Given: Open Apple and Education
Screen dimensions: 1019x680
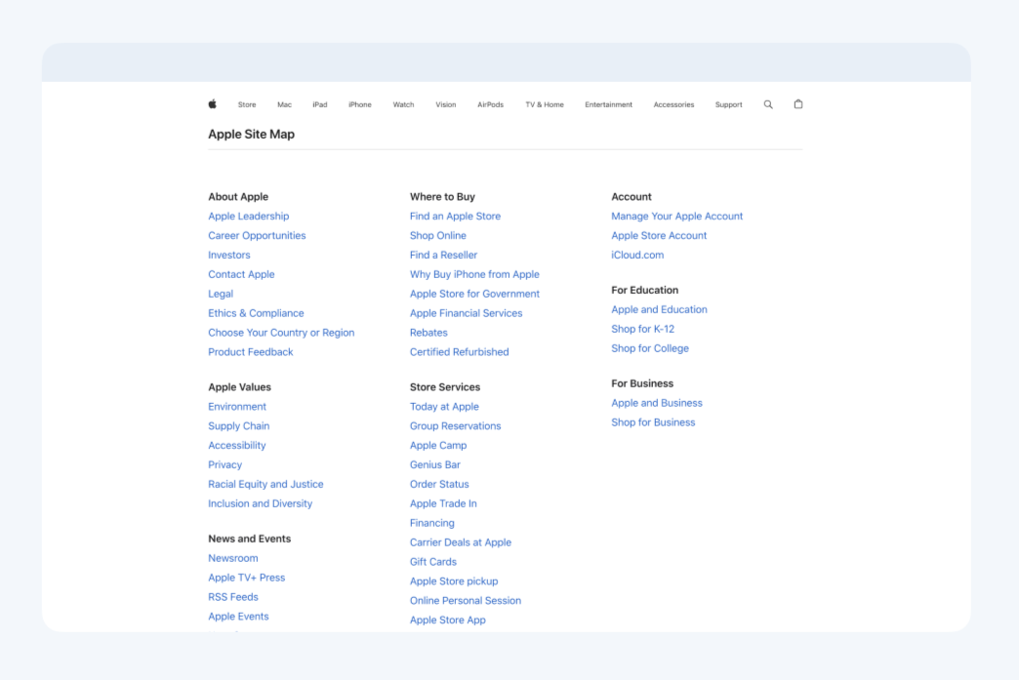Looking at the screenshot, I should (659, 310).
